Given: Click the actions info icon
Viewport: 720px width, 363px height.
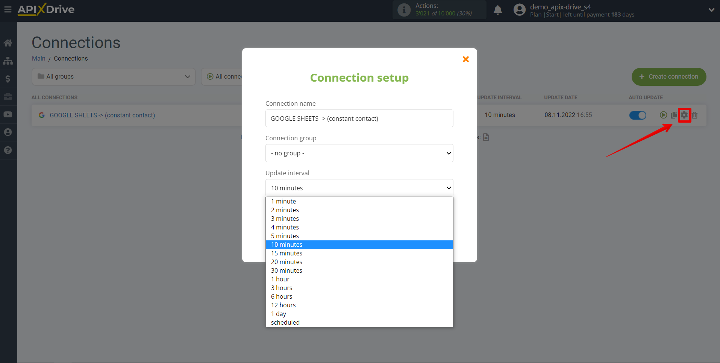Looking at the screenshot, I should pos(404,10).
